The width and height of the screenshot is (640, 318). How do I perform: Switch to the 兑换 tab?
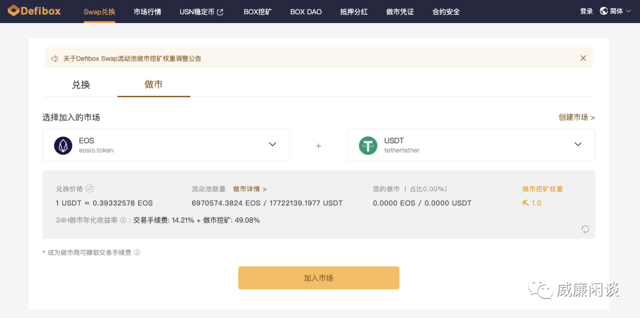(81, 85)
